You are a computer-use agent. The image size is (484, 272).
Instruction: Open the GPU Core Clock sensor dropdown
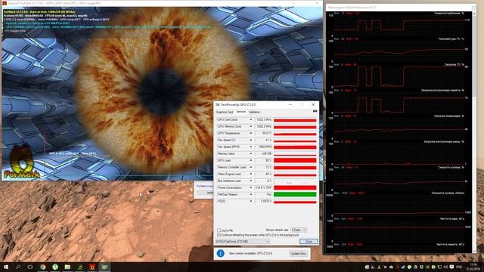tap(250, 119)
